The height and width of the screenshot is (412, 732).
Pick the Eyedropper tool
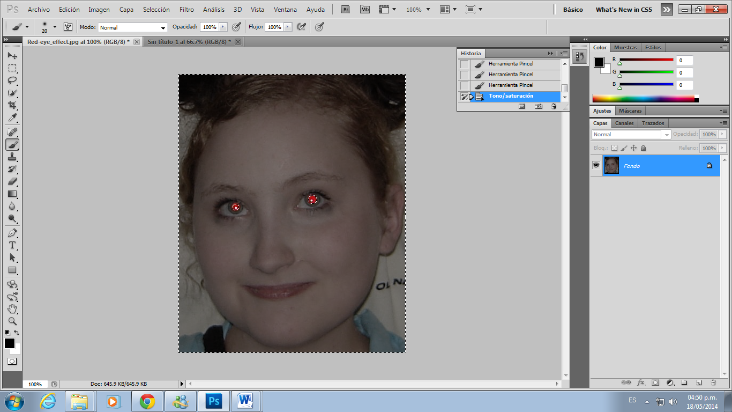pos(12,118)
